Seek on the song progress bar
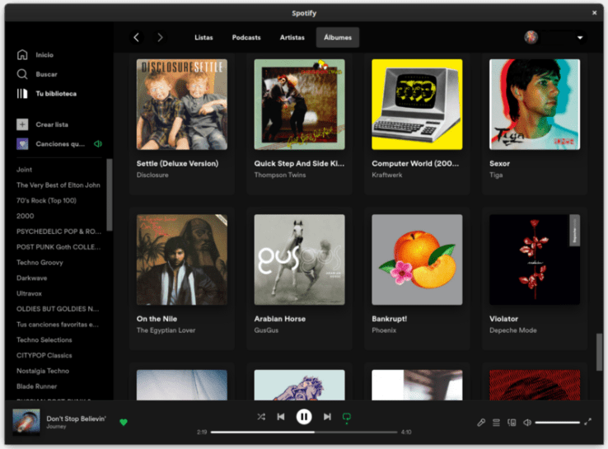 (304, 432)
